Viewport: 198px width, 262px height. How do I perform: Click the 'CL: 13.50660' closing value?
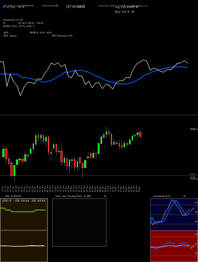tap(76, 7)
